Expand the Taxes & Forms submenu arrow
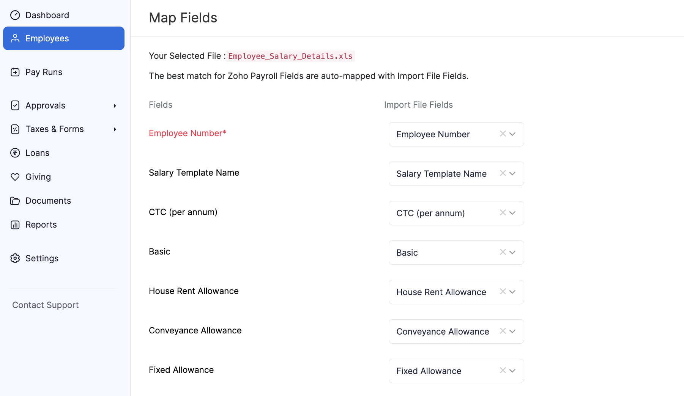 (x=115, y=129)
